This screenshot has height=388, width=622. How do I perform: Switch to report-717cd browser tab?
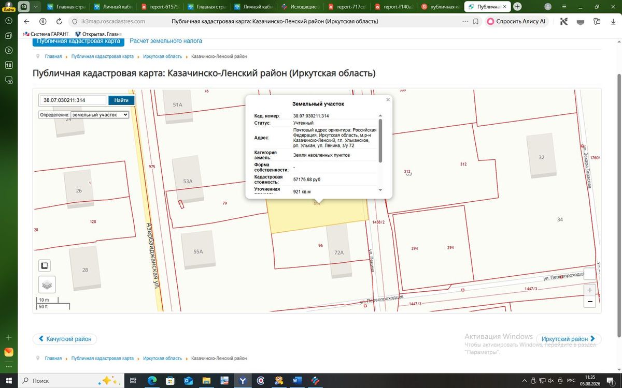[x=348, y=7]
